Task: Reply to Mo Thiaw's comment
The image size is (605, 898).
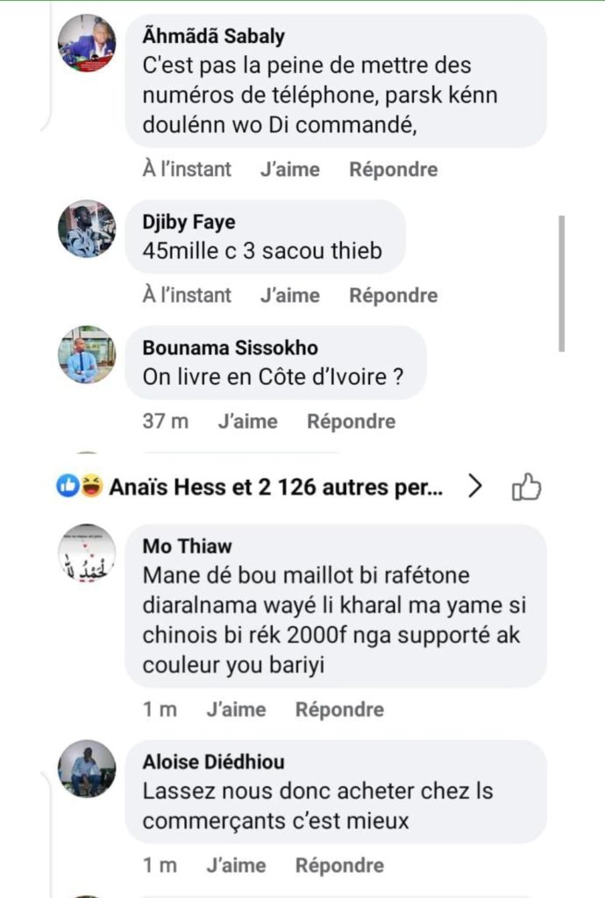Action: [x=339, y=709]
